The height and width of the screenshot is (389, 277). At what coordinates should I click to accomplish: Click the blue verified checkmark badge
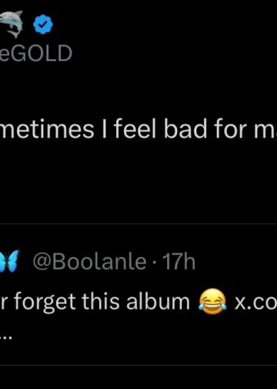[x=43, y=24]
